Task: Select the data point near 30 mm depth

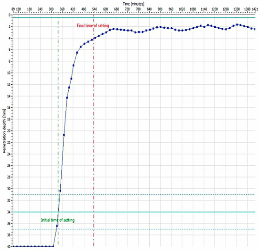Action: [60, 191]
